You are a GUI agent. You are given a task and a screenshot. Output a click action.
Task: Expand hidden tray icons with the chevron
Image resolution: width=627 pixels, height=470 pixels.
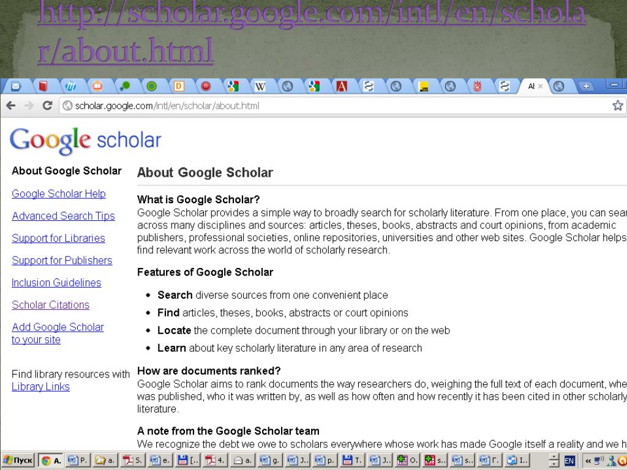[588, 461]
